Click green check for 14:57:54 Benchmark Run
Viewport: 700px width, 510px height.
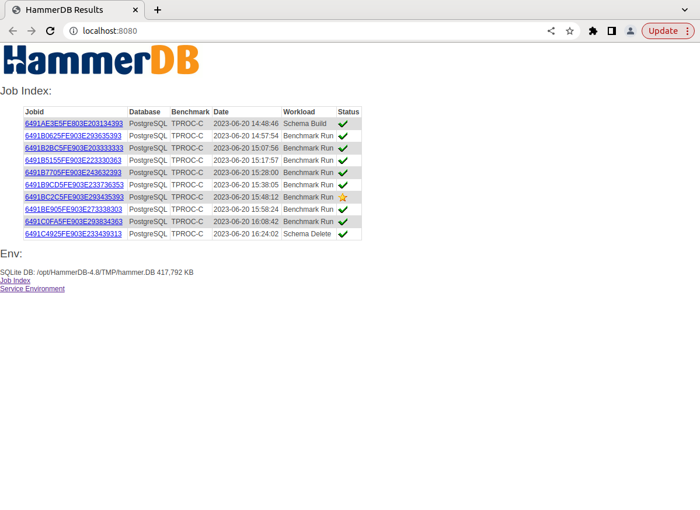pyautogui.click(x=343, y=136)
